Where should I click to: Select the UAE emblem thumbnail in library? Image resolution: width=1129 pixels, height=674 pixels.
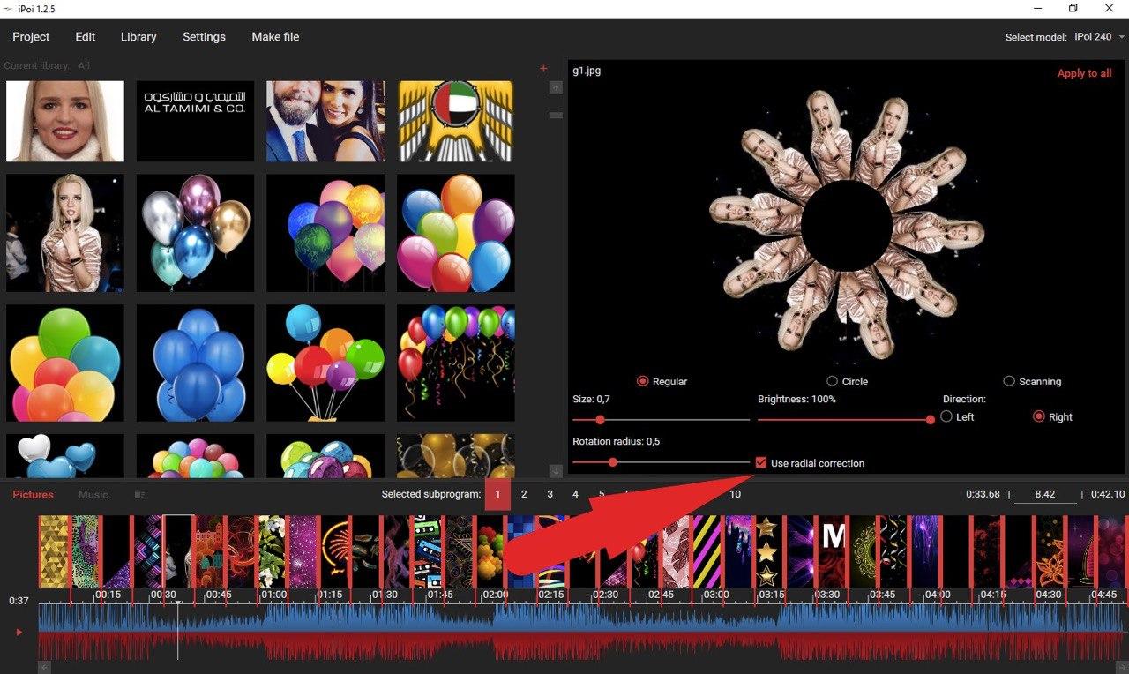pyautogui.click(x=455, y=122)
